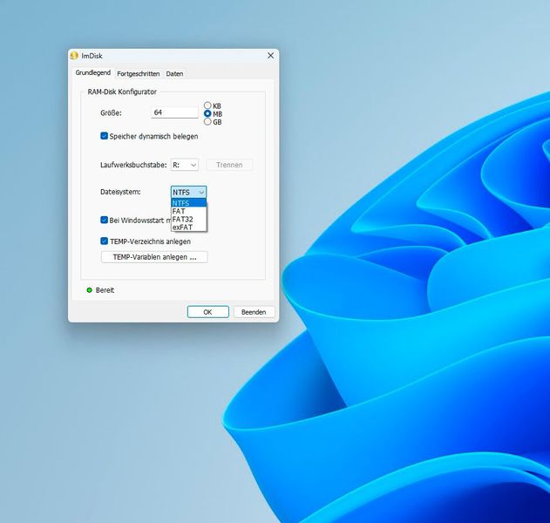Collapse the Dateisystem combo box
Viewport: 550px width, 523px height.
[x=189, y=192]
